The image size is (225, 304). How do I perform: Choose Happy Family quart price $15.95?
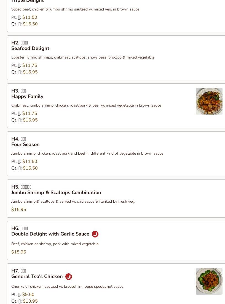[x=30, y=120]
